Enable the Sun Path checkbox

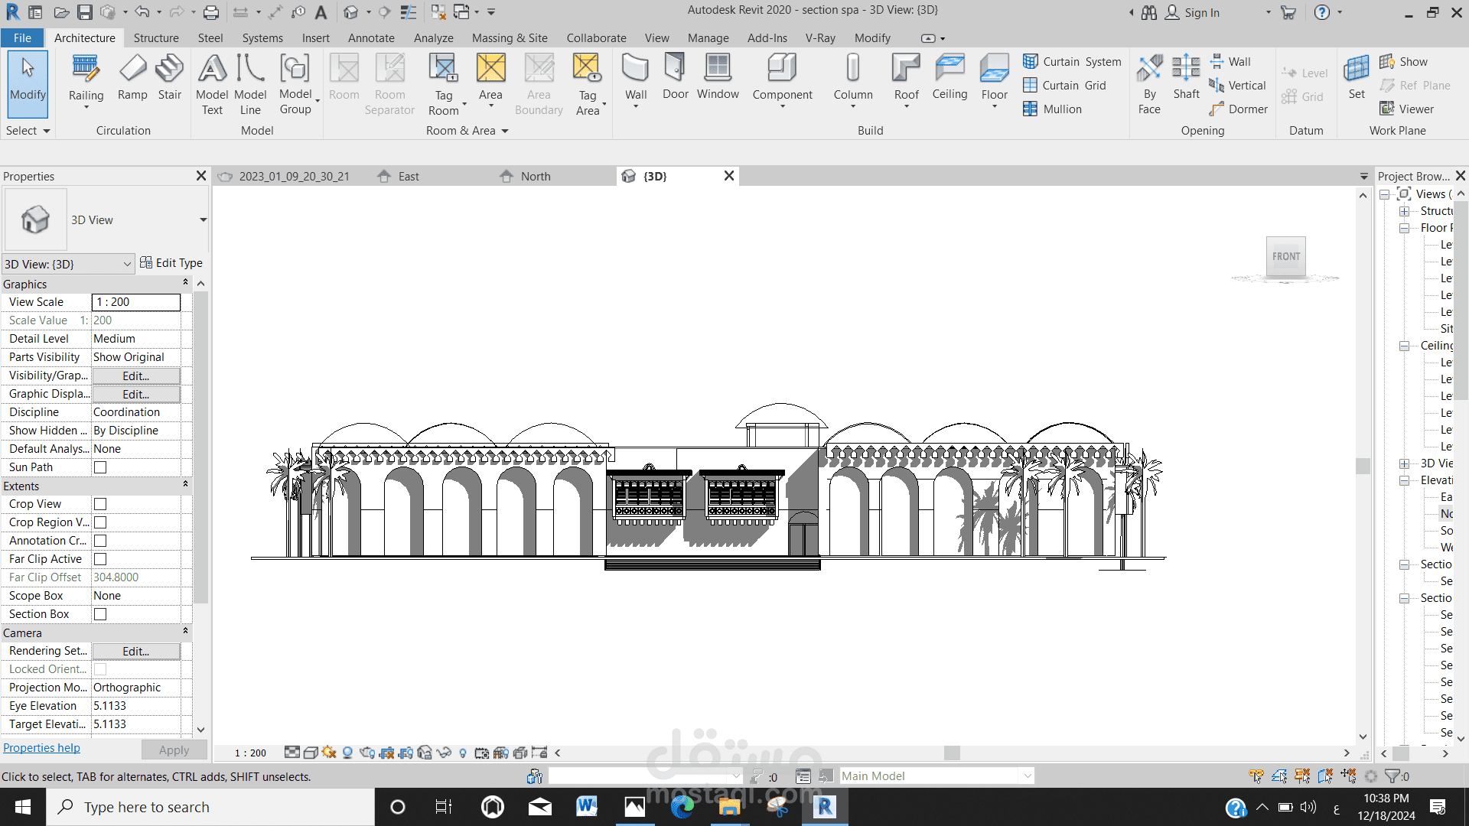(x=100, y=467)
